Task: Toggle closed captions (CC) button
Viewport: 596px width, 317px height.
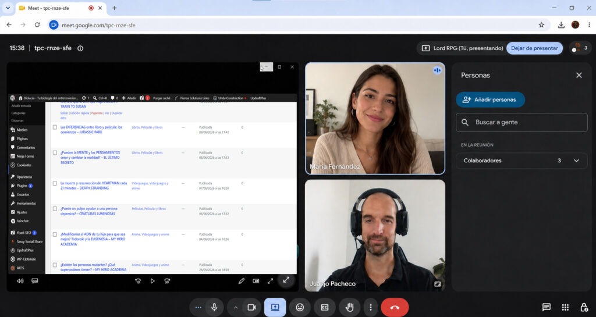Action: (x=325, y=307)
